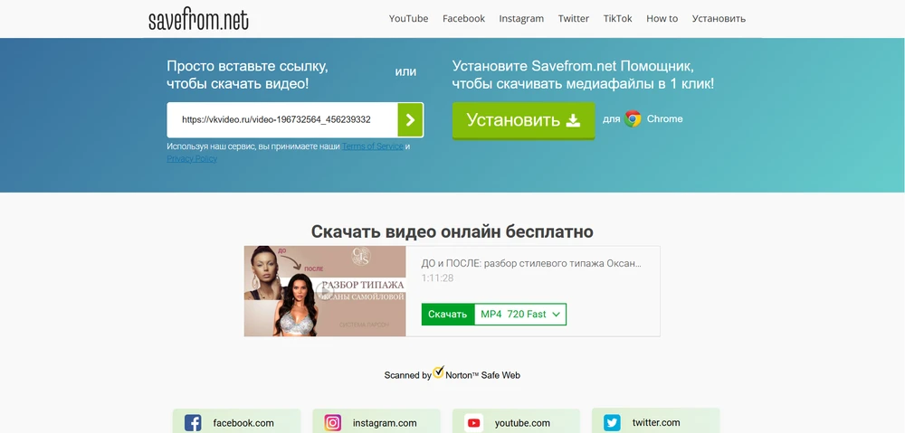Click the Chrome browser icon

pos(633,119)
